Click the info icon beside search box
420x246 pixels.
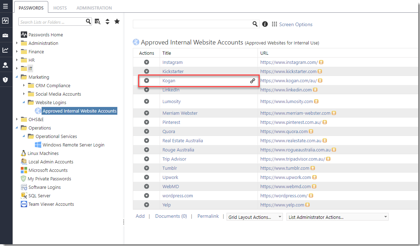click(x=265, y=24)
